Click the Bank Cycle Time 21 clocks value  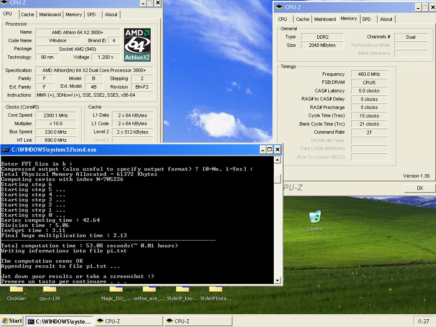(x=369, y=124)
